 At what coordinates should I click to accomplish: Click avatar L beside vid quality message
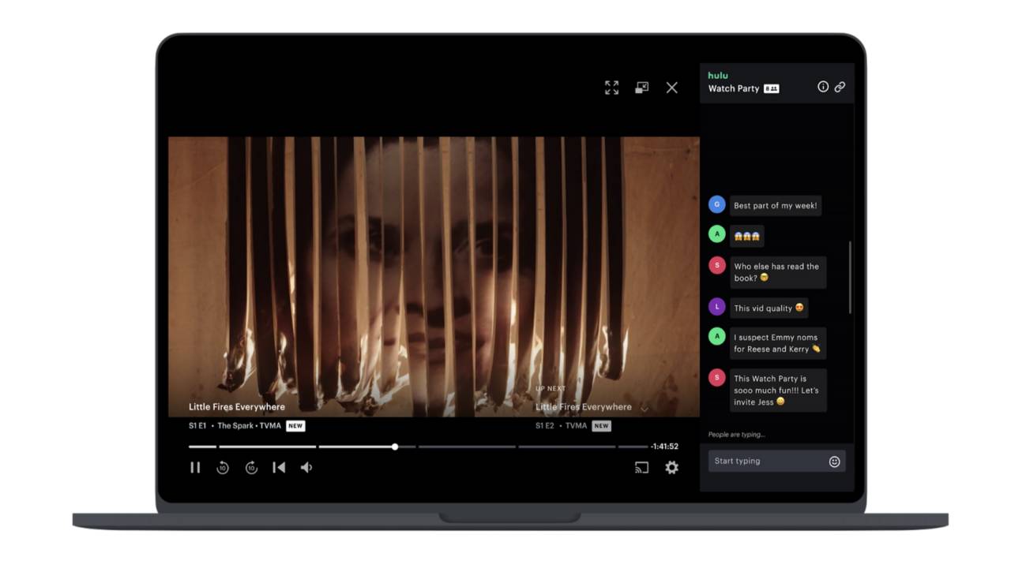pyautogui.click(x=716, y=307)
